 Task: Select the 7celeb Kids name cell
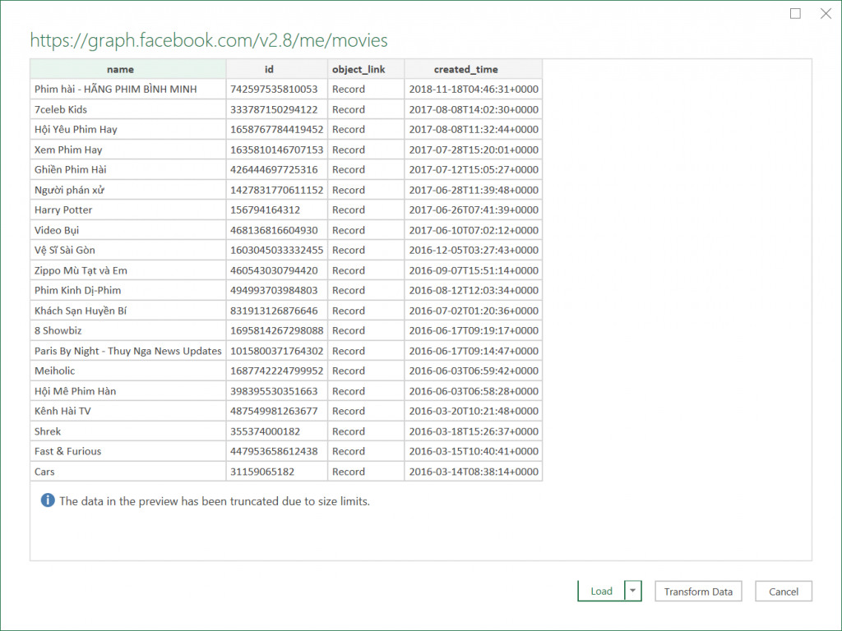[61, 109]
